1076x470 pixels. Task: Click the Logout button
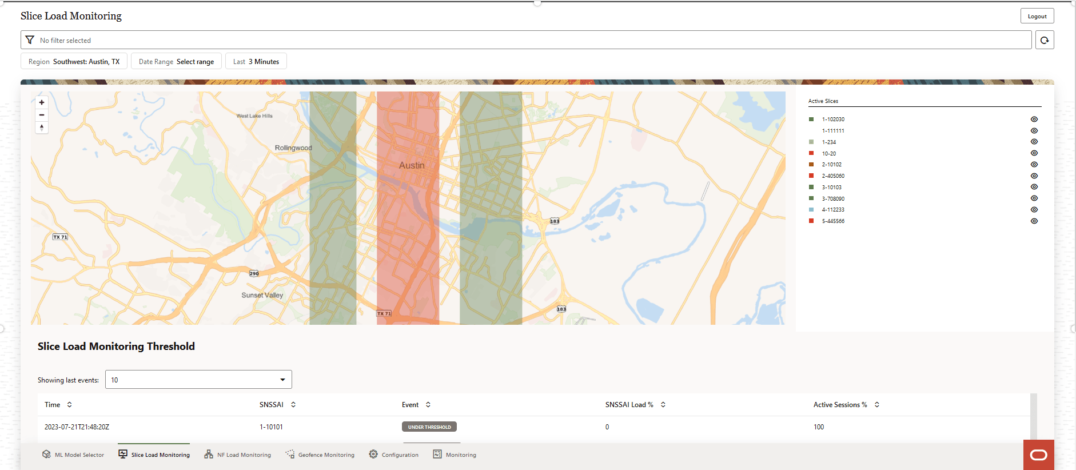pos(1037,16)
